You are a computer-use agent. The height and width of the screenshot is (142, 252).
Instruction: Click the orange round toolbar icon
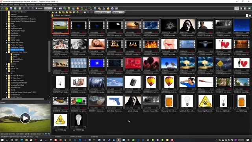(x=78, y=8)
